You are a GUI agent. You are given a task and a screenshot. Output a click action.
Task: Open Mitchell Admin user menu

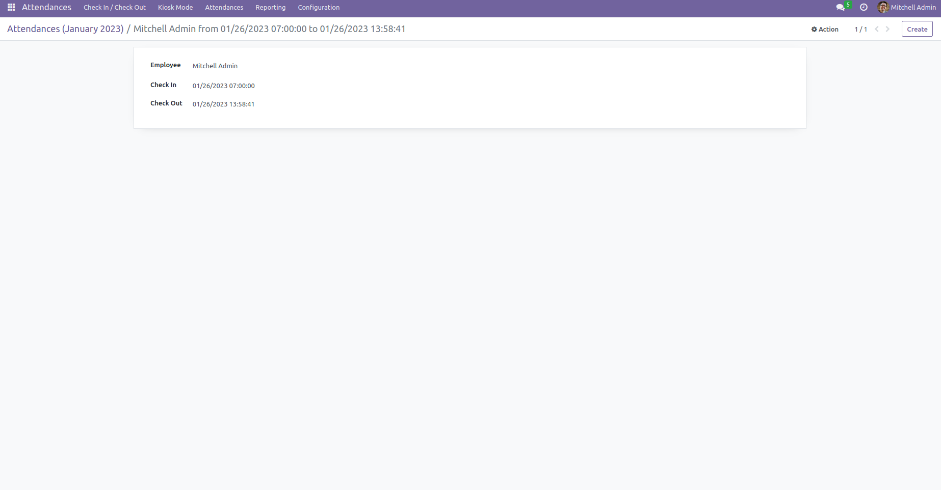coord(907,7)
